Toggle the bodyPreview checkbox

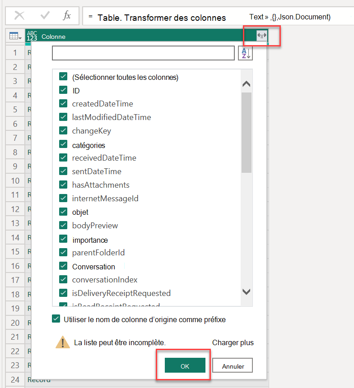coord(63,226)
